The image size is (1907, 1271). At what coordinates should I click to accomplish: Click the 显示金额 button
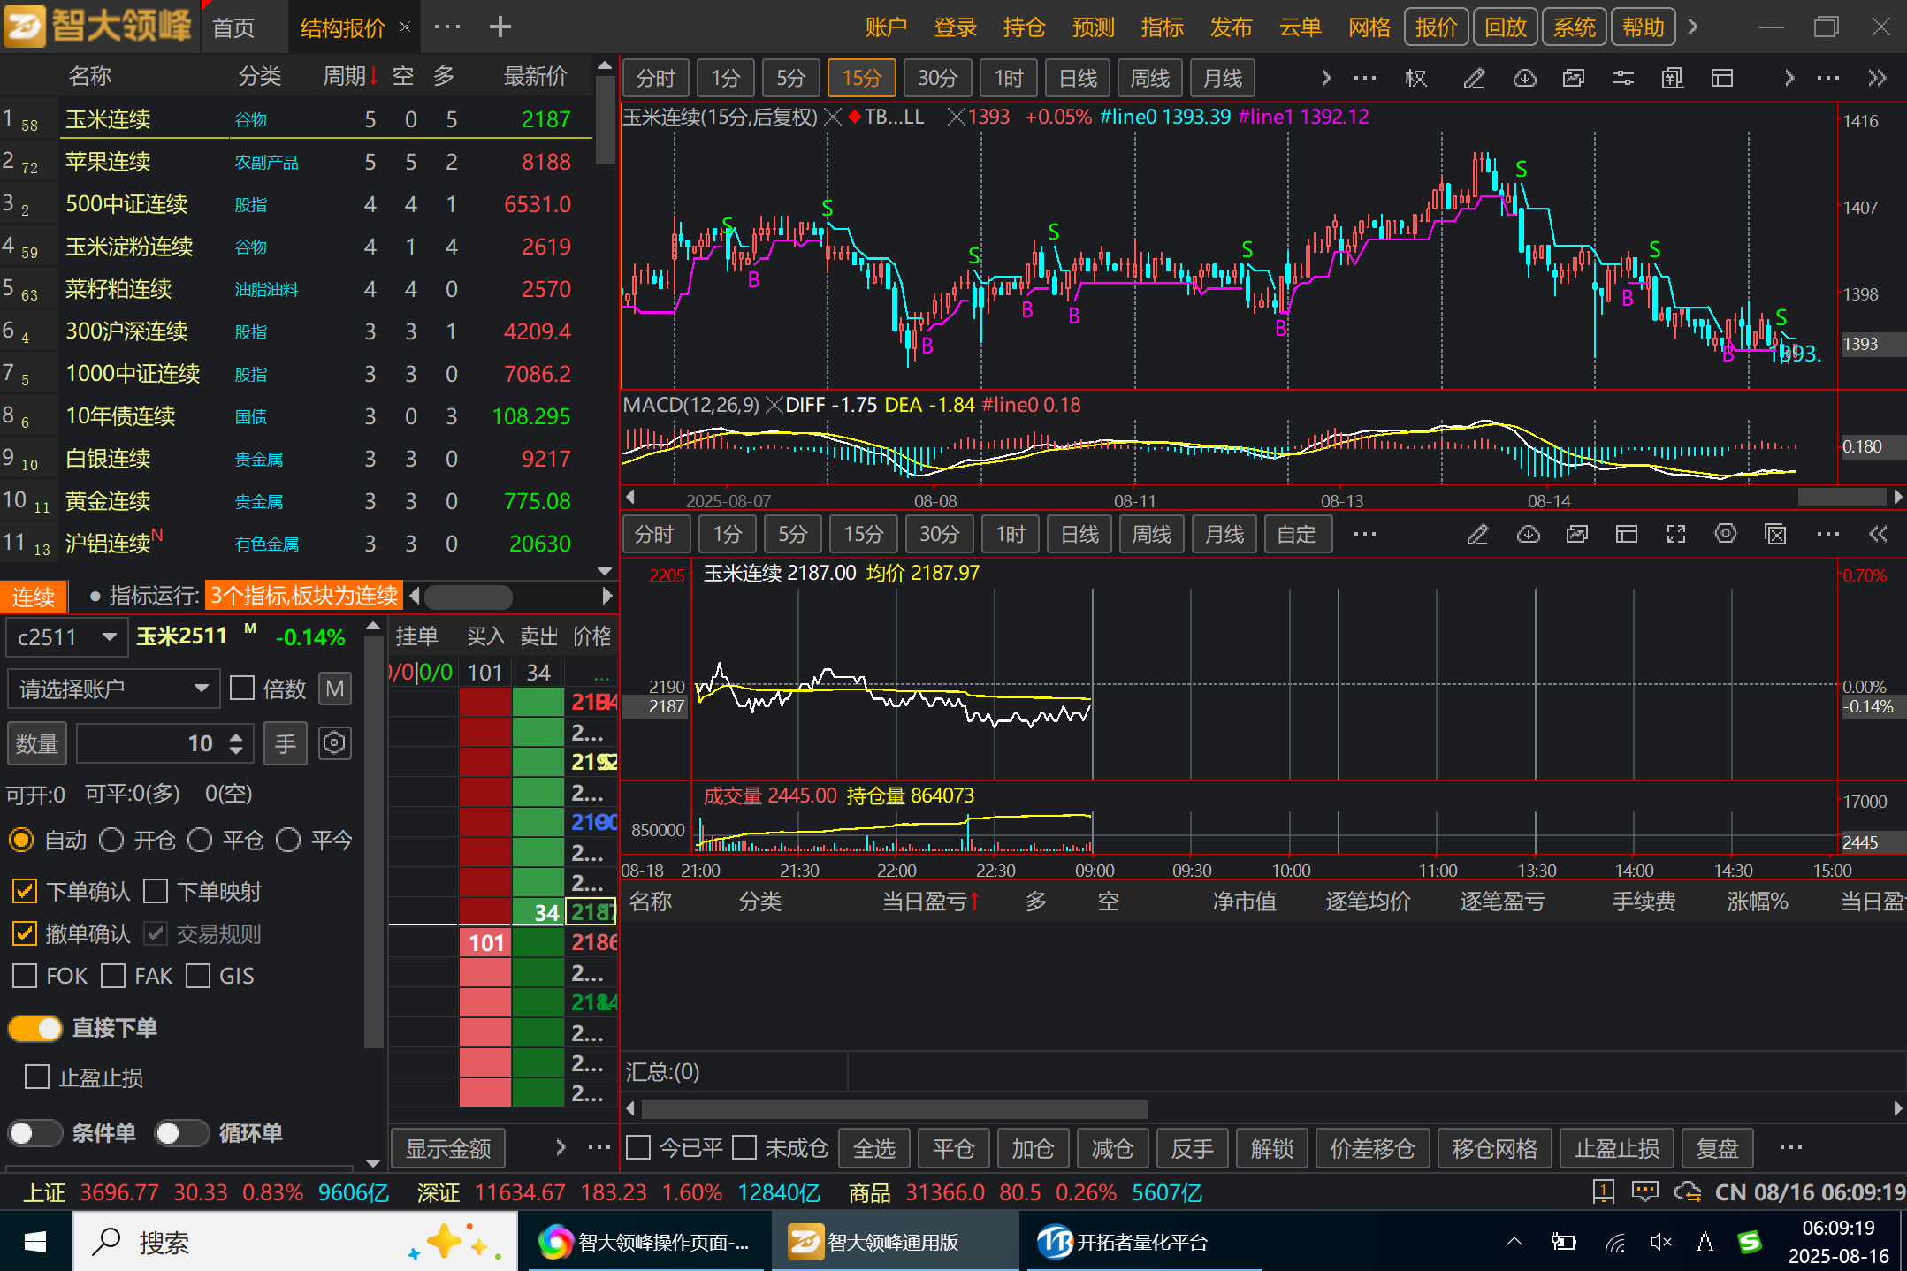[448, 1148]
